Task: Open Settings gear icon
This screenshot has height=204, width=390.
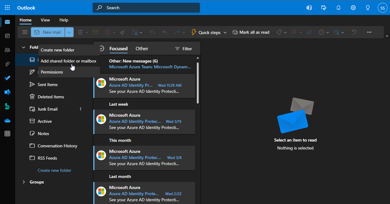Action: point(353,8)
